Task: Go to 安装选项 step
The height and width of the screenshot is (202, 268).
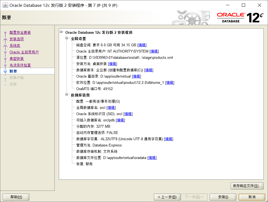Action: click(x=17, y=39)
